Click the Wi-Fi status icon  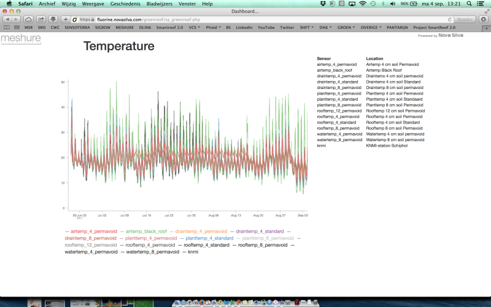[x=363, y=4]
